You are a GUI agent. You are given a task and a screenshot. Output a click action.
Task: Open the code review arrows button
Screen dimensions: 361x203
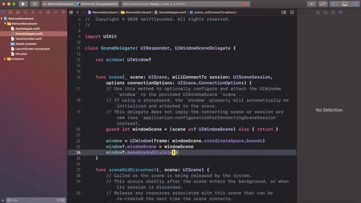click(323, 4)
